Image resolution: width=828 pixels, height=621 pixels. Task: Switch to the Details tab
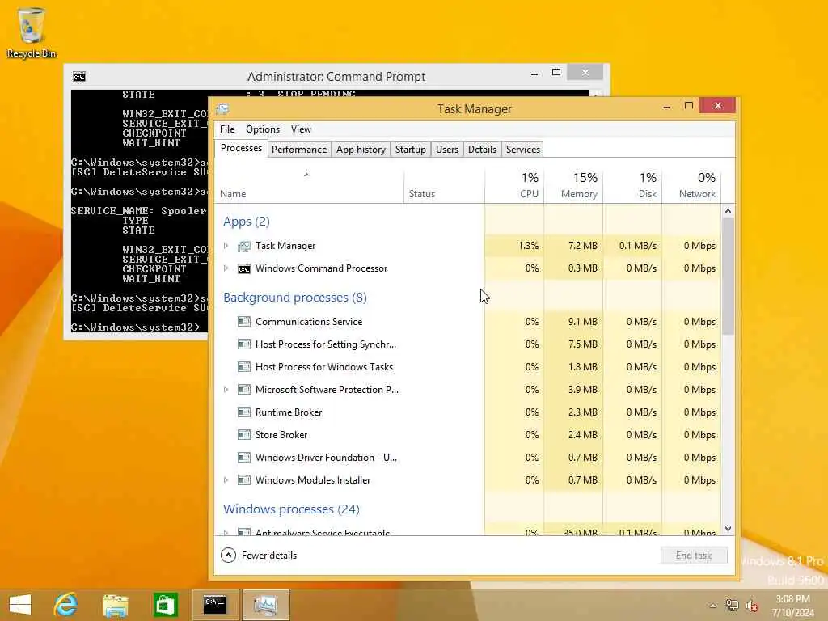pyautogui.click(x=482, y=150)
